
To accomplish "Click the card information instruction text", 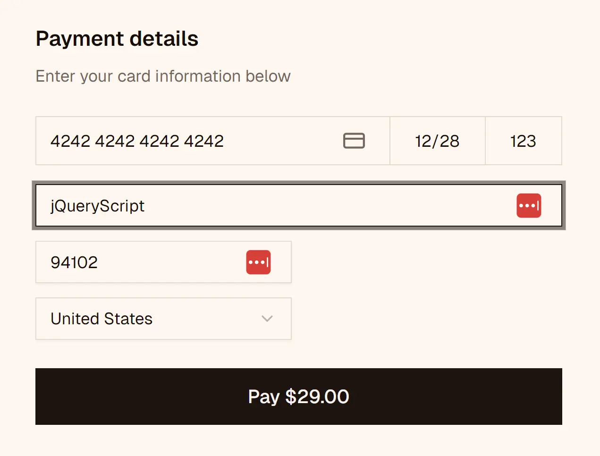I will (x=163, y=76).
